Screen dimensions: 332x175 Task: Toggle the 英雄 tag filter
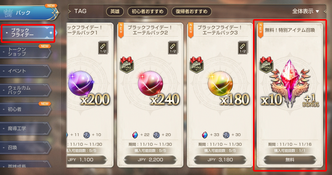115,11
